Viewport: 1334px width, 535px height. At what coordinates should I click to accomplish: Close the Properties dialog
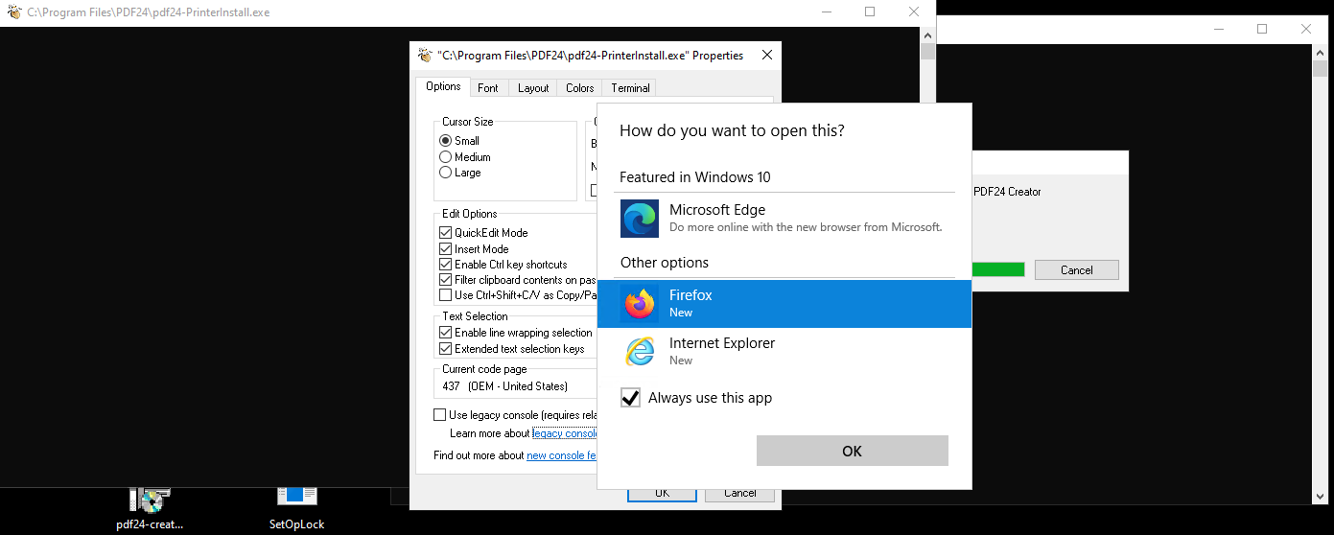766,56
